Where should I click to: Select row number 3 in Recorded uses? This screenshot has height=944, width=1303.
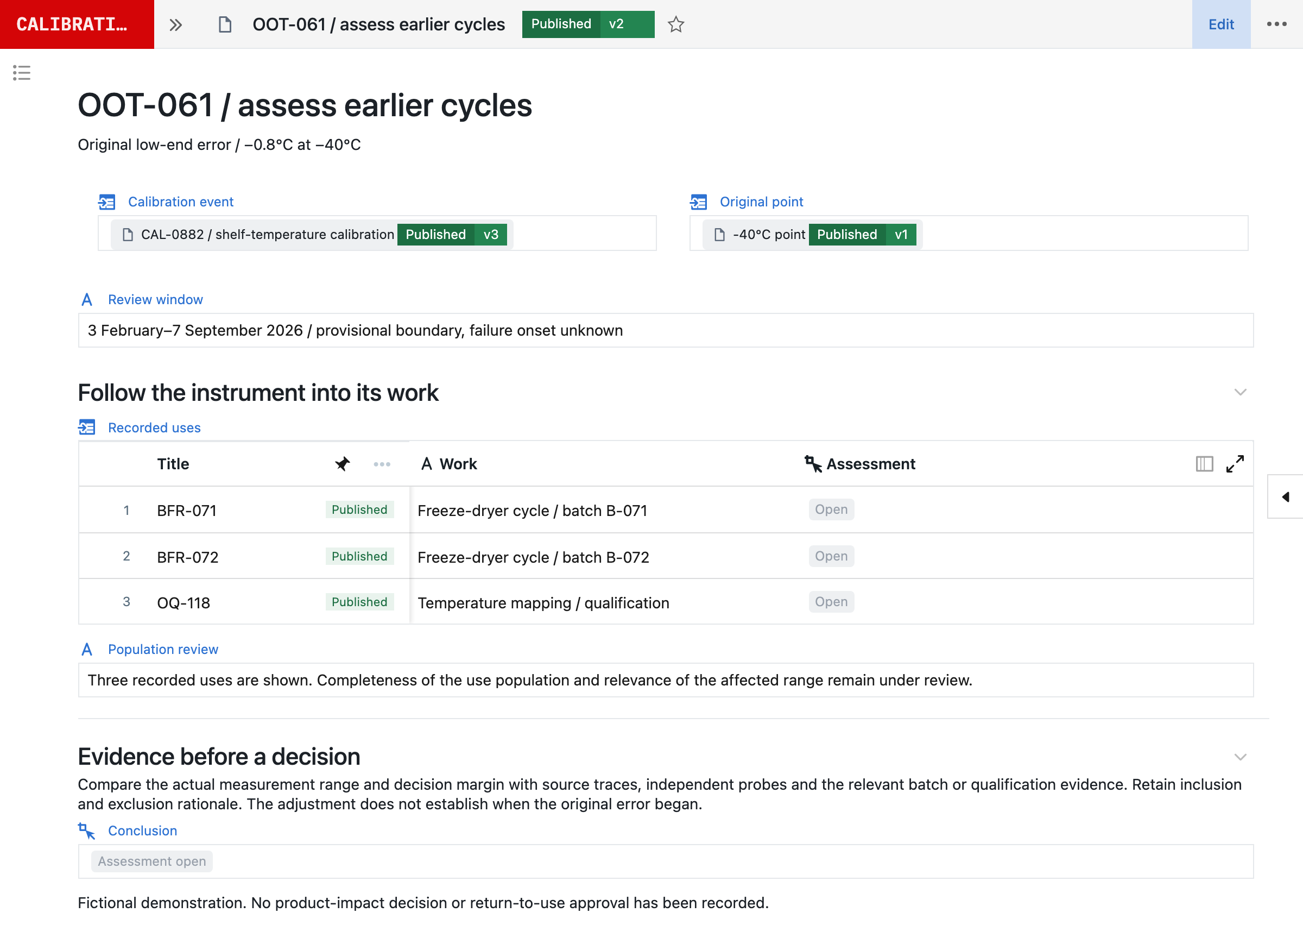pos(126,602)
